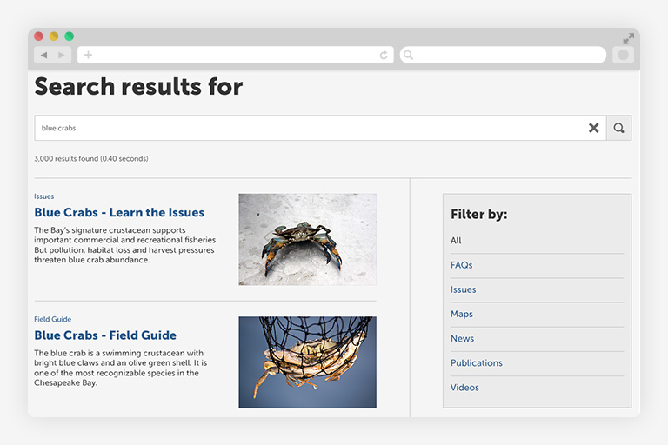668x445 pixels.
Task: Open new tab with plus icon
Action: coord(88,55)
